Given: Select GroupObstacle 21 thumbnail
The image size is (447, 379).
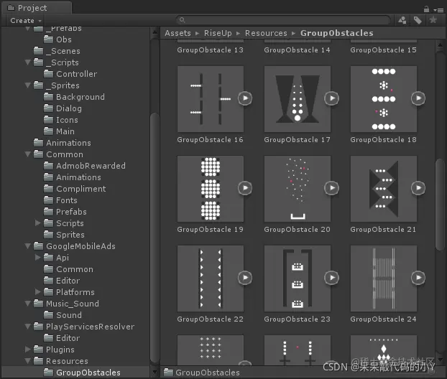Looking at the screenshot, I should (x=384, y=189).
